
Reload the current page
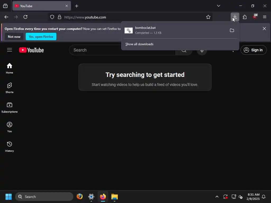(x=25, y=17)
